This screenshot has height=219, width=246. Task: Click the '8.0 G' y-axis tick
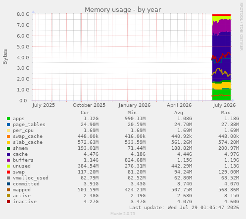(23, 14)
